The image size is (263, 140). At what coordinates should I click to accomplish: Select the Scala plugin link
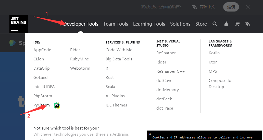coord(110,87)
